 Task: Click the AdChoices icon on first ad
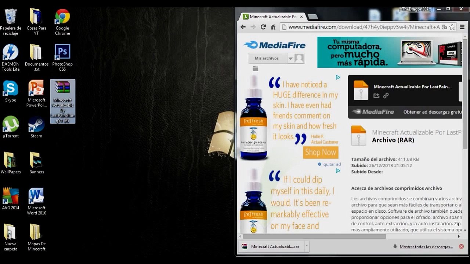coord(338,77)
